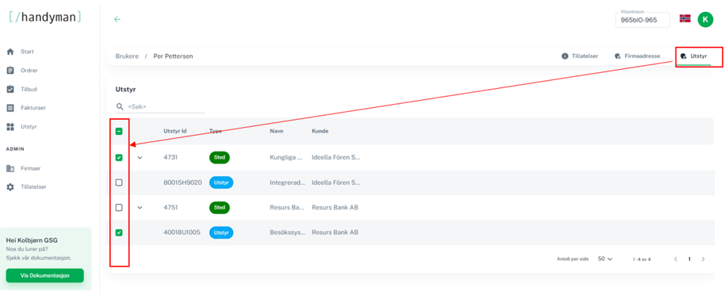Click the Norwegian flag language icon
Screen dimensions: 728x296
[685, 19]
